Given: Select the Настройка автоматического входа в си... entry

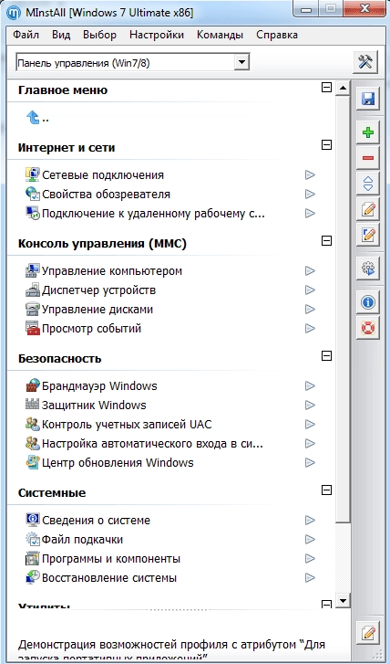Looking at the screenshot, I should (152, 443).
